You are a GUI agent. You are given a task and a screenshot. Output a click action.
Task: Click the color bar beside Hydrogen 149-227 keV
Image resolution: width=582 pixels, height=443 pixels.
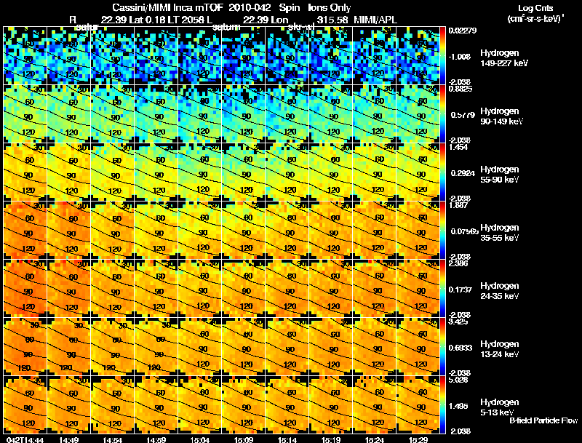point(442,56)
